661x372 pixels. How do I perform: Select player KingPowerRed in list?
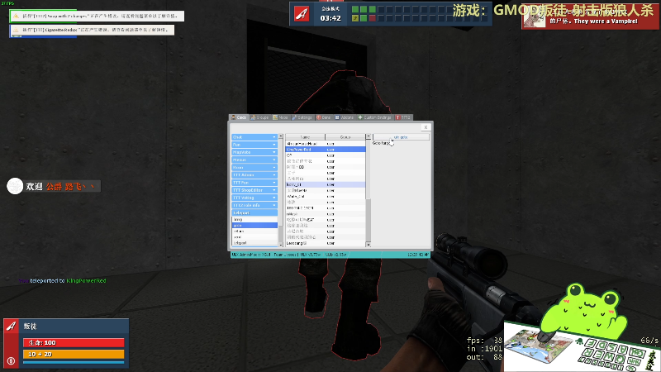(x=325, y=150)
